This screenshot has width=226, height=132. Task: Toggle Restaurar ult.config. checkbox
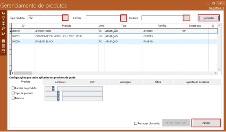(136, 123)
